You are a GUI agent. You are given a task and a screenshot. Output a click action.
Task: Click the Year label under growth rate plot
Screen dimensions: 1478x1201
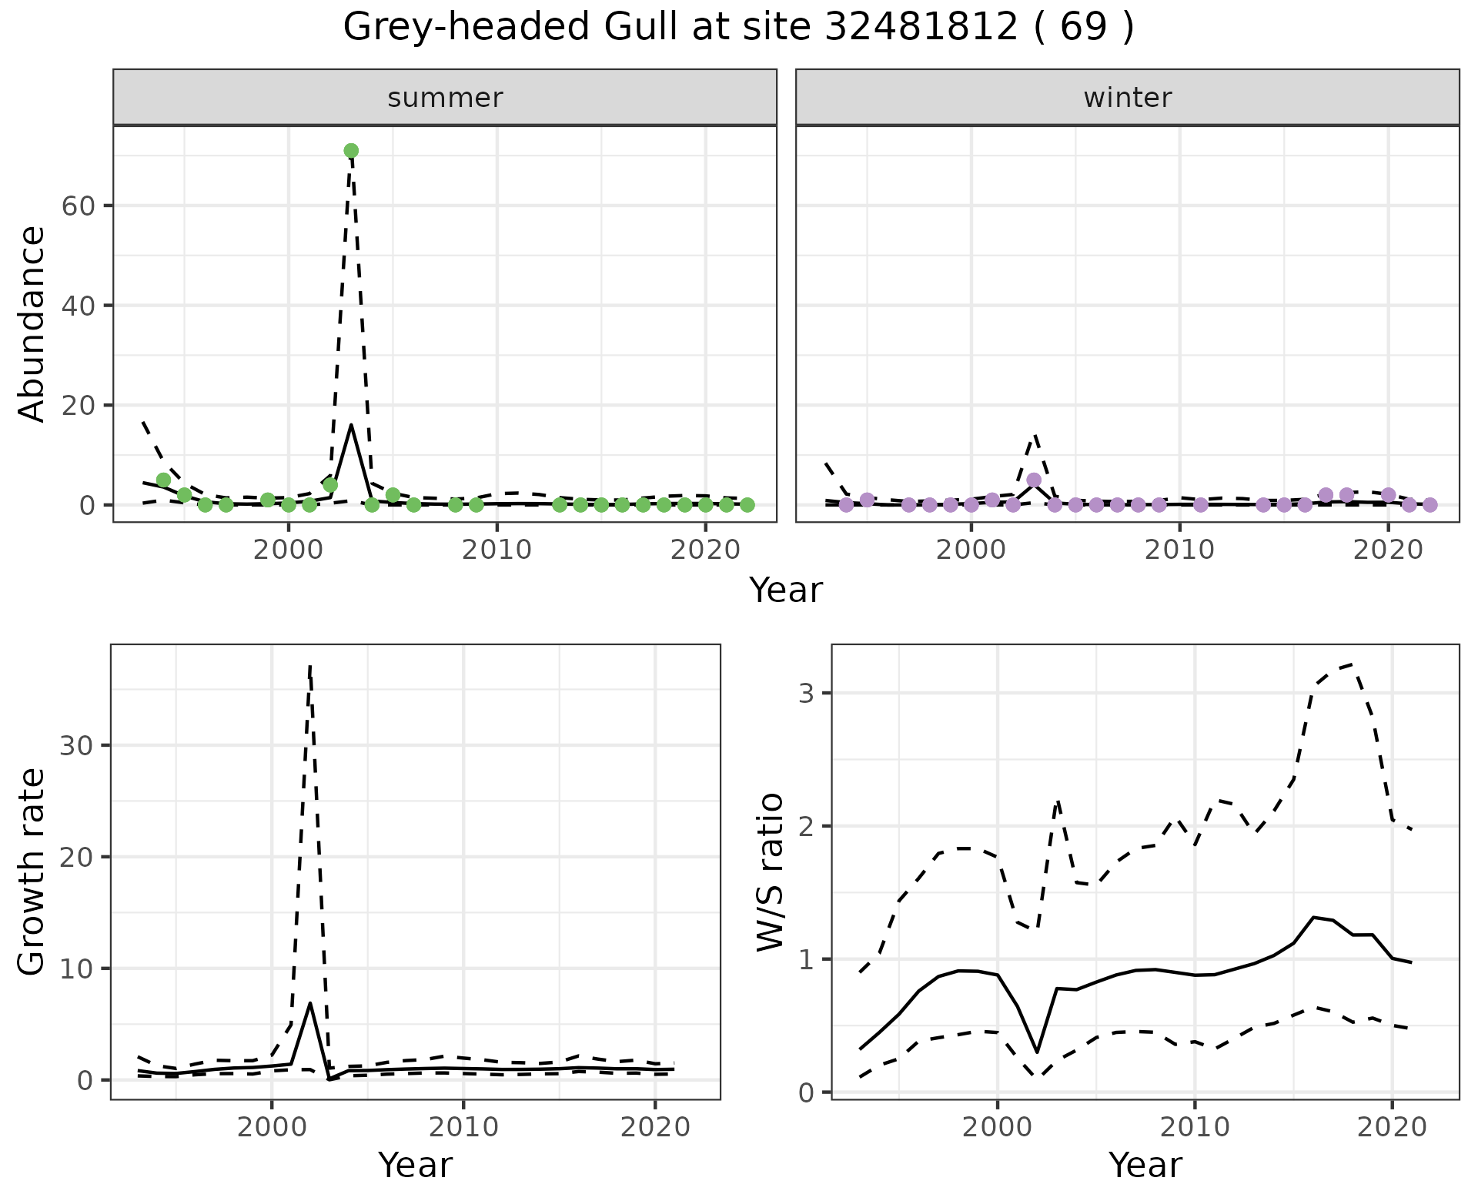(x=415, y=1165)
